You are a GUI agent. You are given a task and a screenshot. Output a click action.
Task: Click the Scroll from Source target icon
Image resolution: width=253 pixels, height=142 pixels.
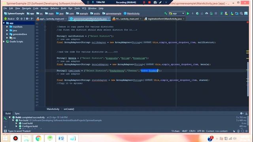(17, 19)
